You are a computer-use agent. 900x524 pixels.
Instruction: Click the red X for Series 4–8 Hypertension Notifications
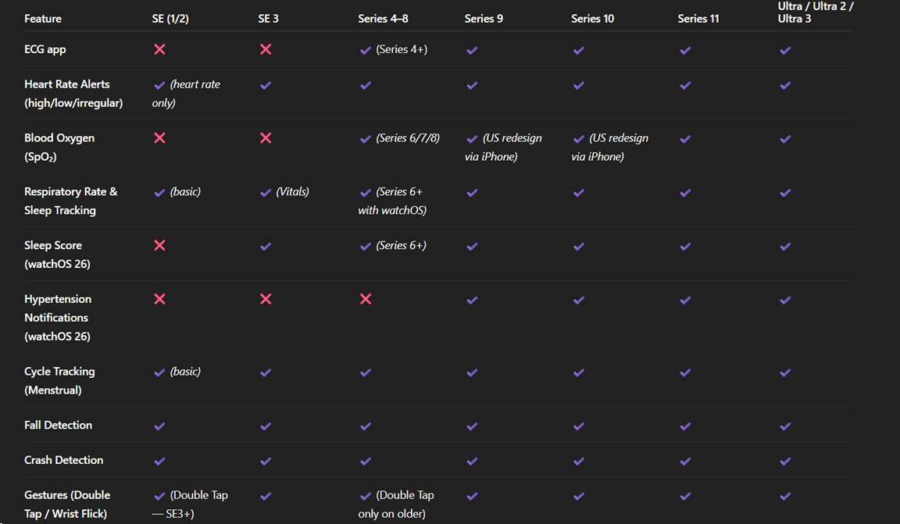366,299
